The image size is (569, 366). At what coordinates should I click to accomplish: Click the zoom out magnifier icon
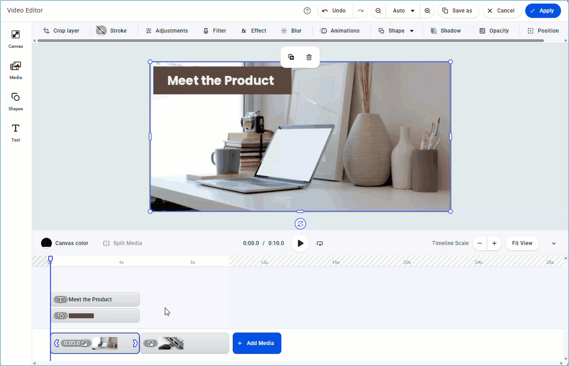pyautogui.click(x=378, y=11)
